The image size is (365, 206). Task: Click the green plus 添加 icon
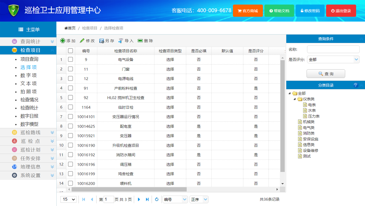pyautogui.click(x=63, y=41)
